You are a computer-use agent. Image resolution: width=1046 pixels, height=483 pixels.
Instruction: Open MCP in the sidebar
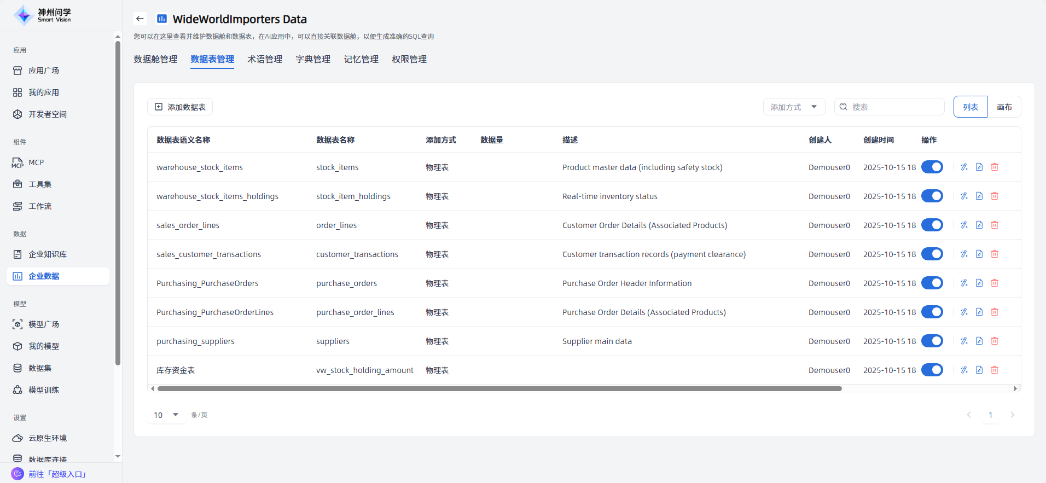pyautogui.click(x=36, y=162)
